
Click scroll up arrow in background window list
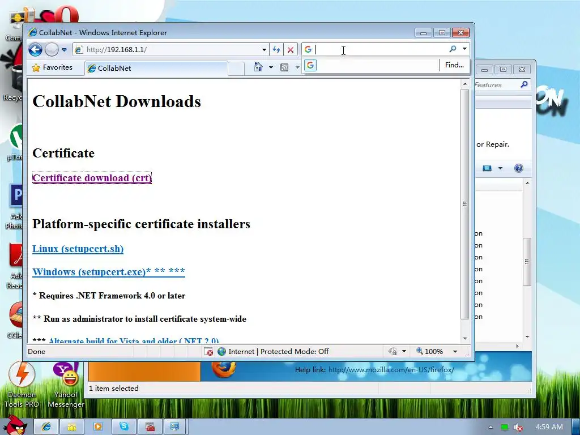tap(527, 183)
